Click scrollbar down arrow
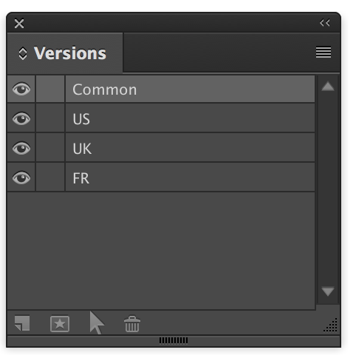Screen dimensions: 356x361 click(x=328, y=291)
